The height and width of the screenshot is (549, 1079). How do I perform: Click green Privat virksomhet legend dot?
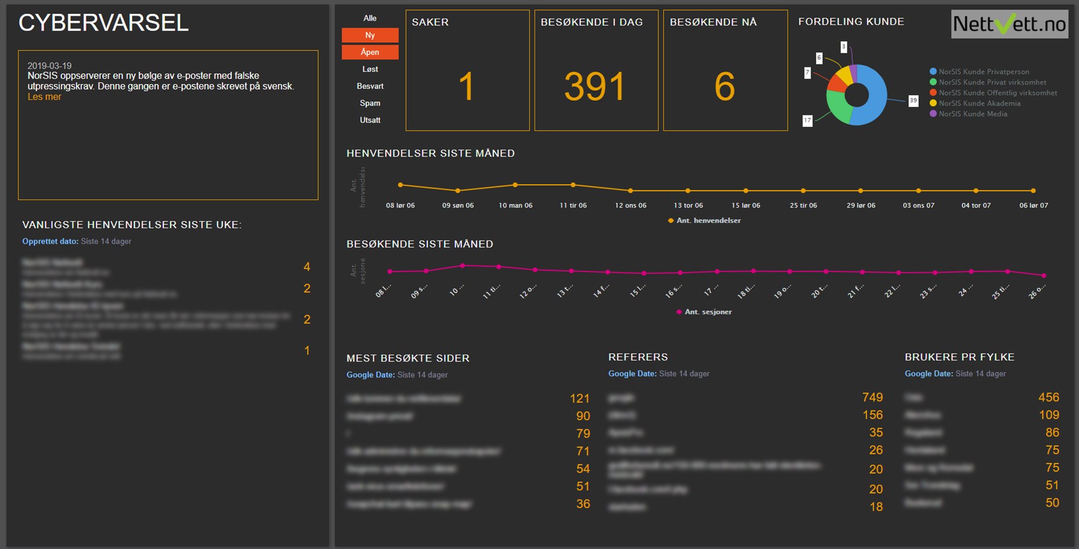(933, 82)
